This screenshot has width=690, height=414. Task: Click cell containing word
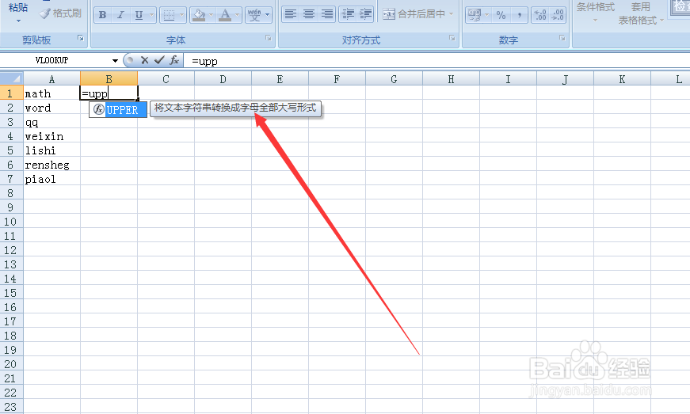52,108
